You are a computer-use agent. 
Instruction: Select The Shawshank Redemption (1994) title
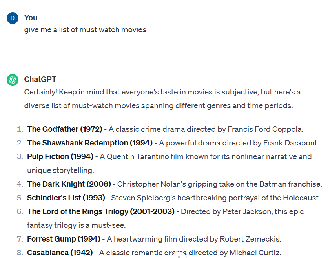click(90, 143)
